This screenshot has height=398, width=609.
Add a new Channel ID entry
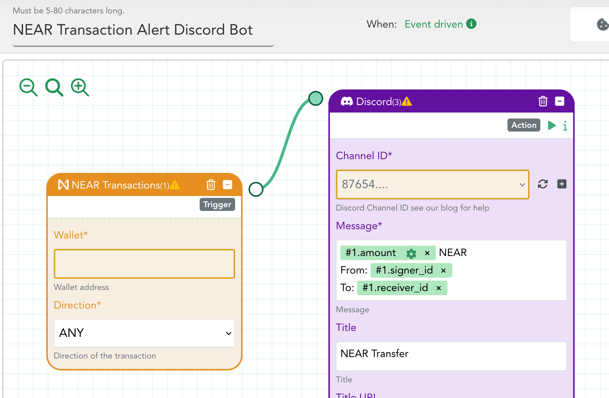click(x=562, y=184)
